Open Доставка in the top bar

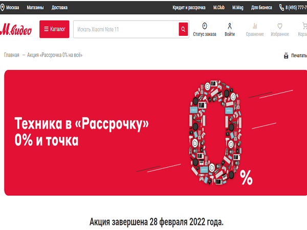pyautogui.click(x=59, y=8)
